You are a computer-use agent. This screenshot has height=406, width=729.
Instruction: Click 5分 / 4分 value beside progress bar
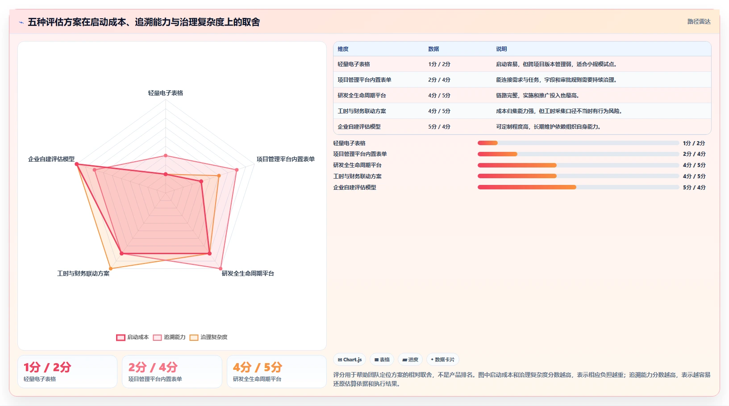(694, 188)
